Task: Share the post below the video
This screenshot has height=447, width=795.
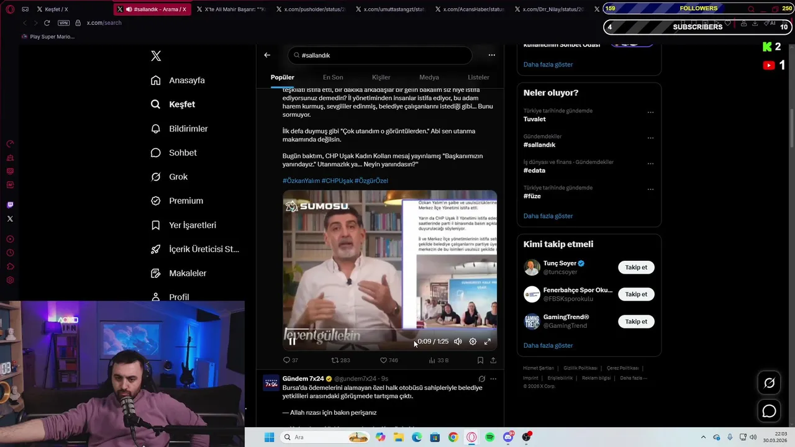Action: click(x=493, y=360)
